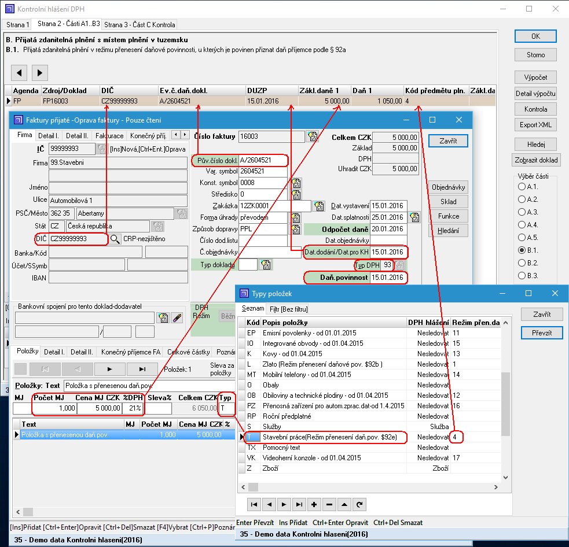Viewport: 569px width, 547px height.
Task: Jump to last record in Typy položek
Action: [299, 504]
